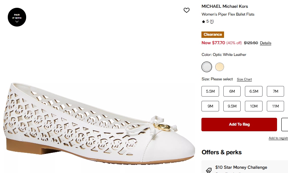Expand the Pair It With button
This screenshot has width=288, height=173.
17,17
